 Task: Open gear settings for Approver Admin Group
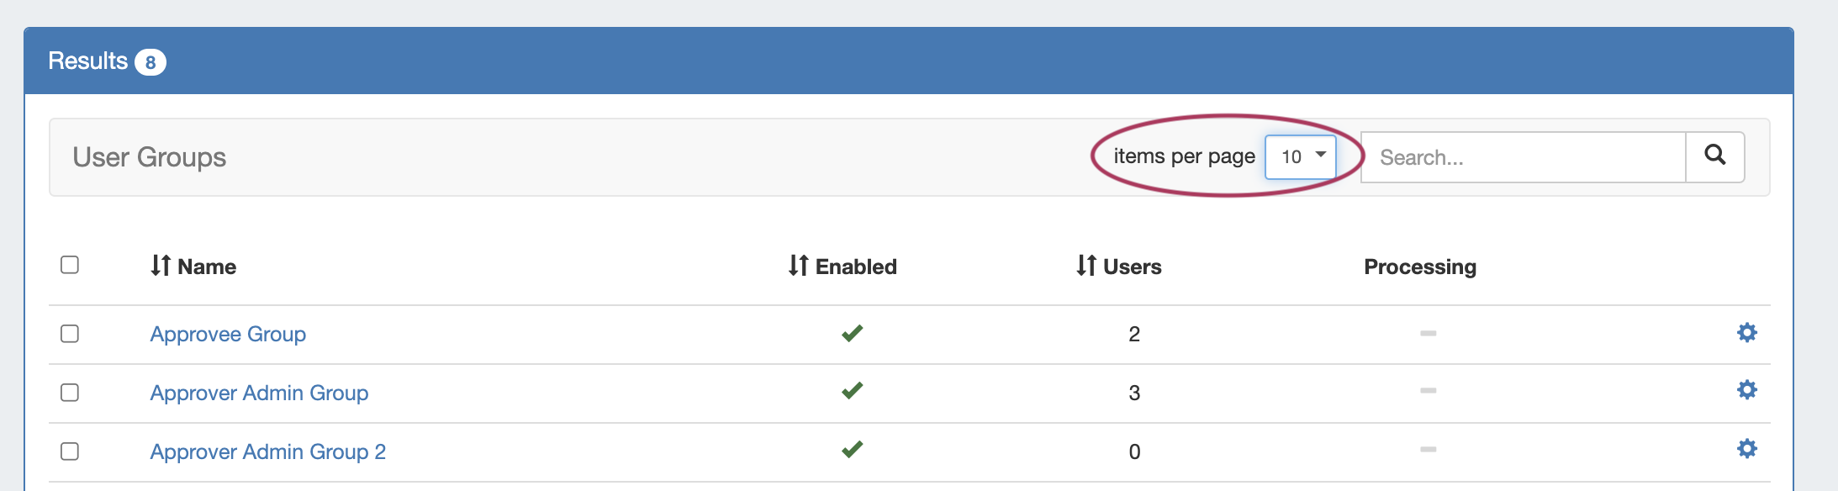click(1746, 390)
